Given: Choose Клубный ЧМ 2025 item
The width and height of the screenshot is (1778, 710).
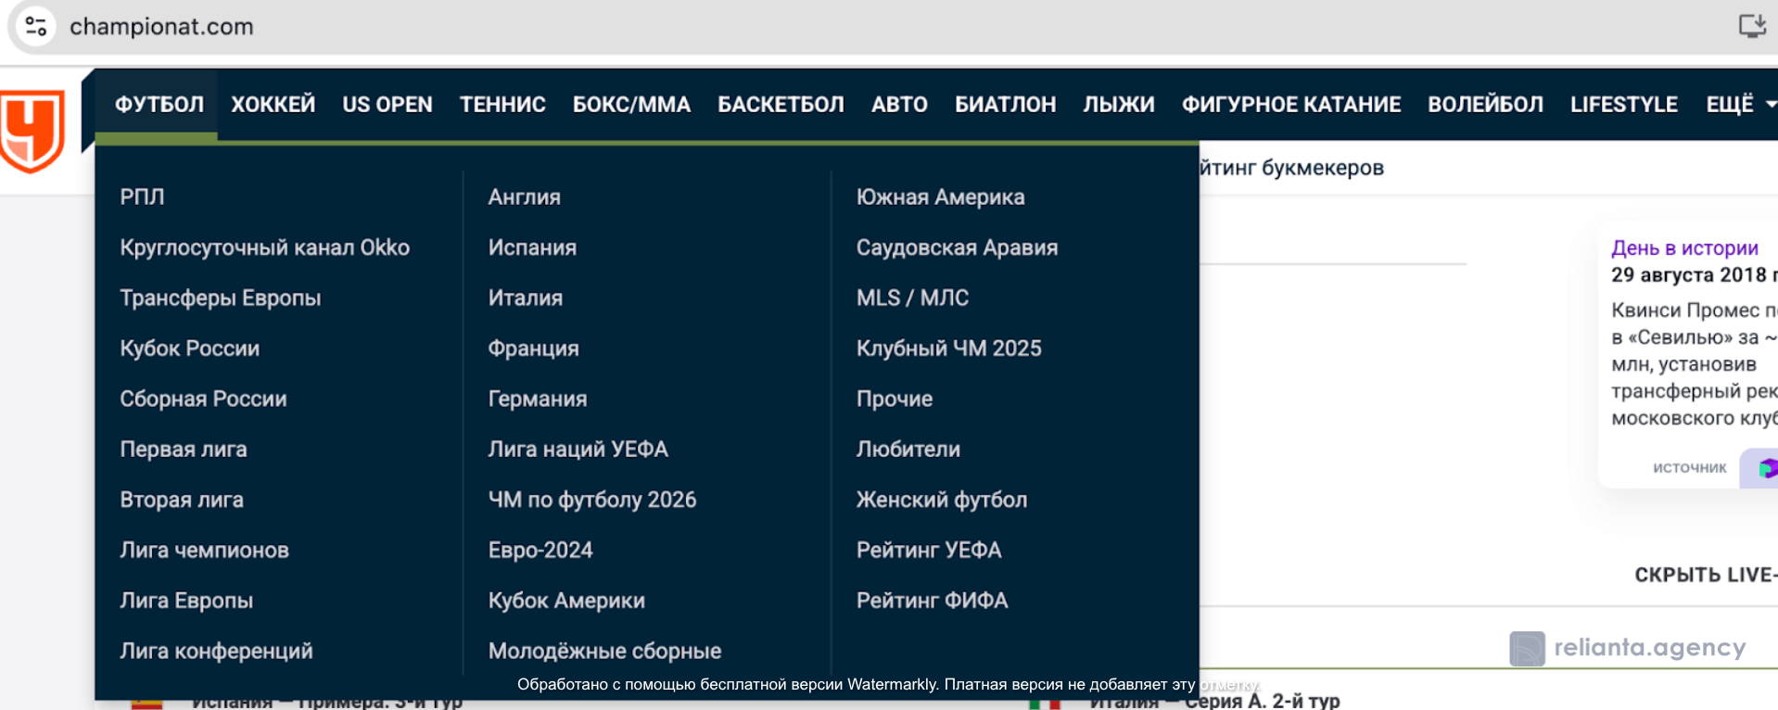Looking at the screenshot, I should (948, 349).
